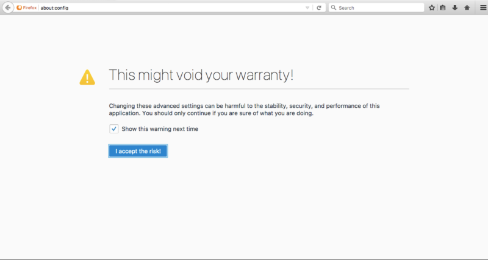Open the Downloads arrow panel

(x=454, y=8)
